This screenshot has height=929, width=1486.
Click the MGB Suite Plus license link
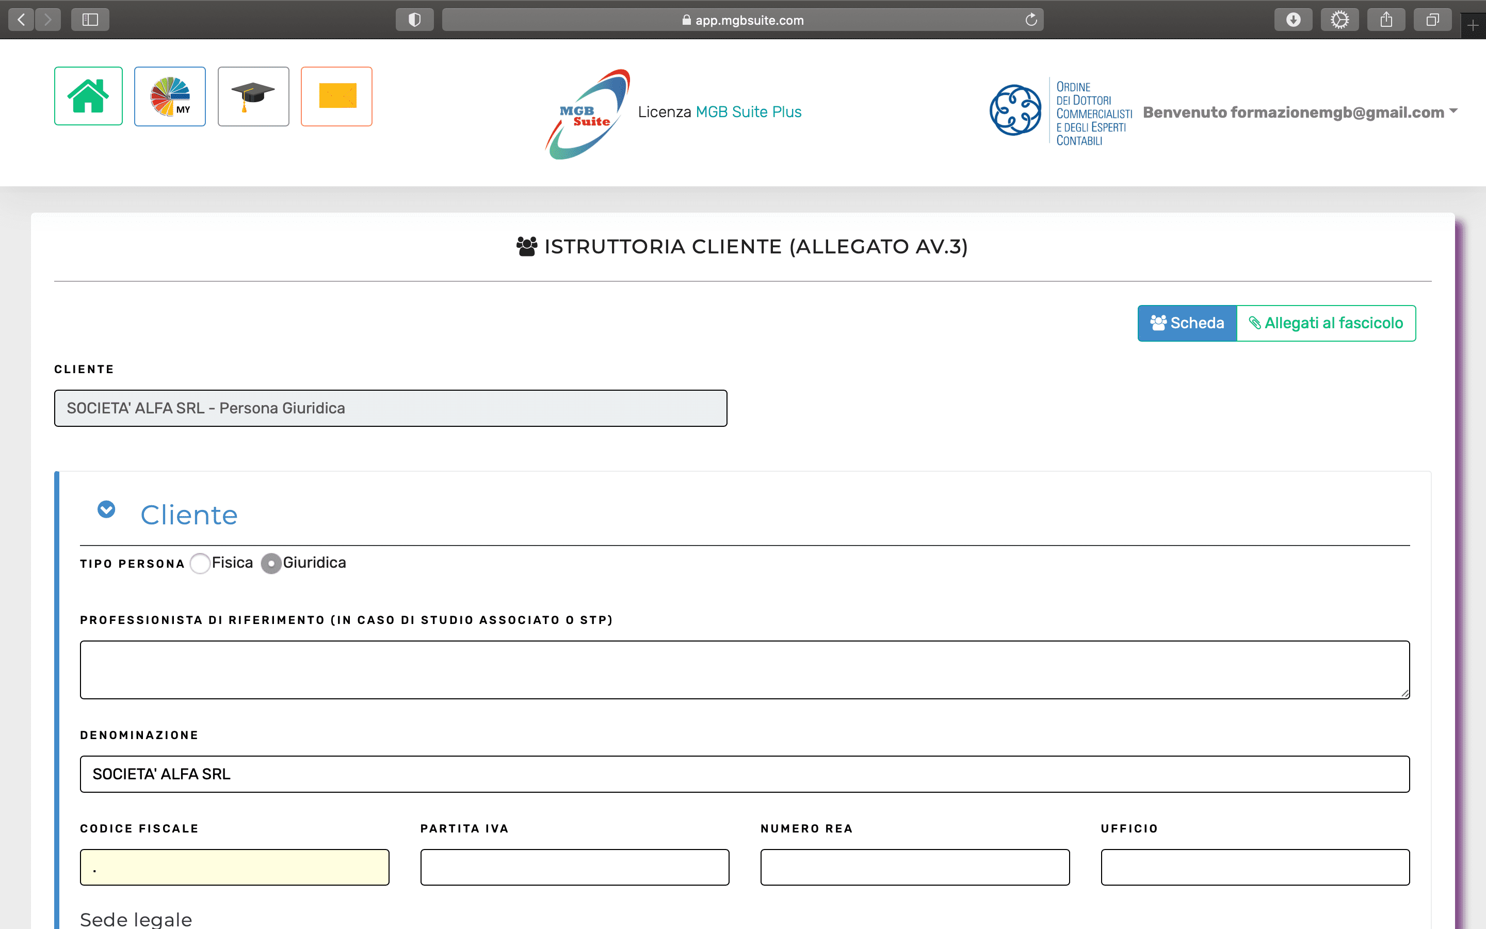tap(749, 112)
